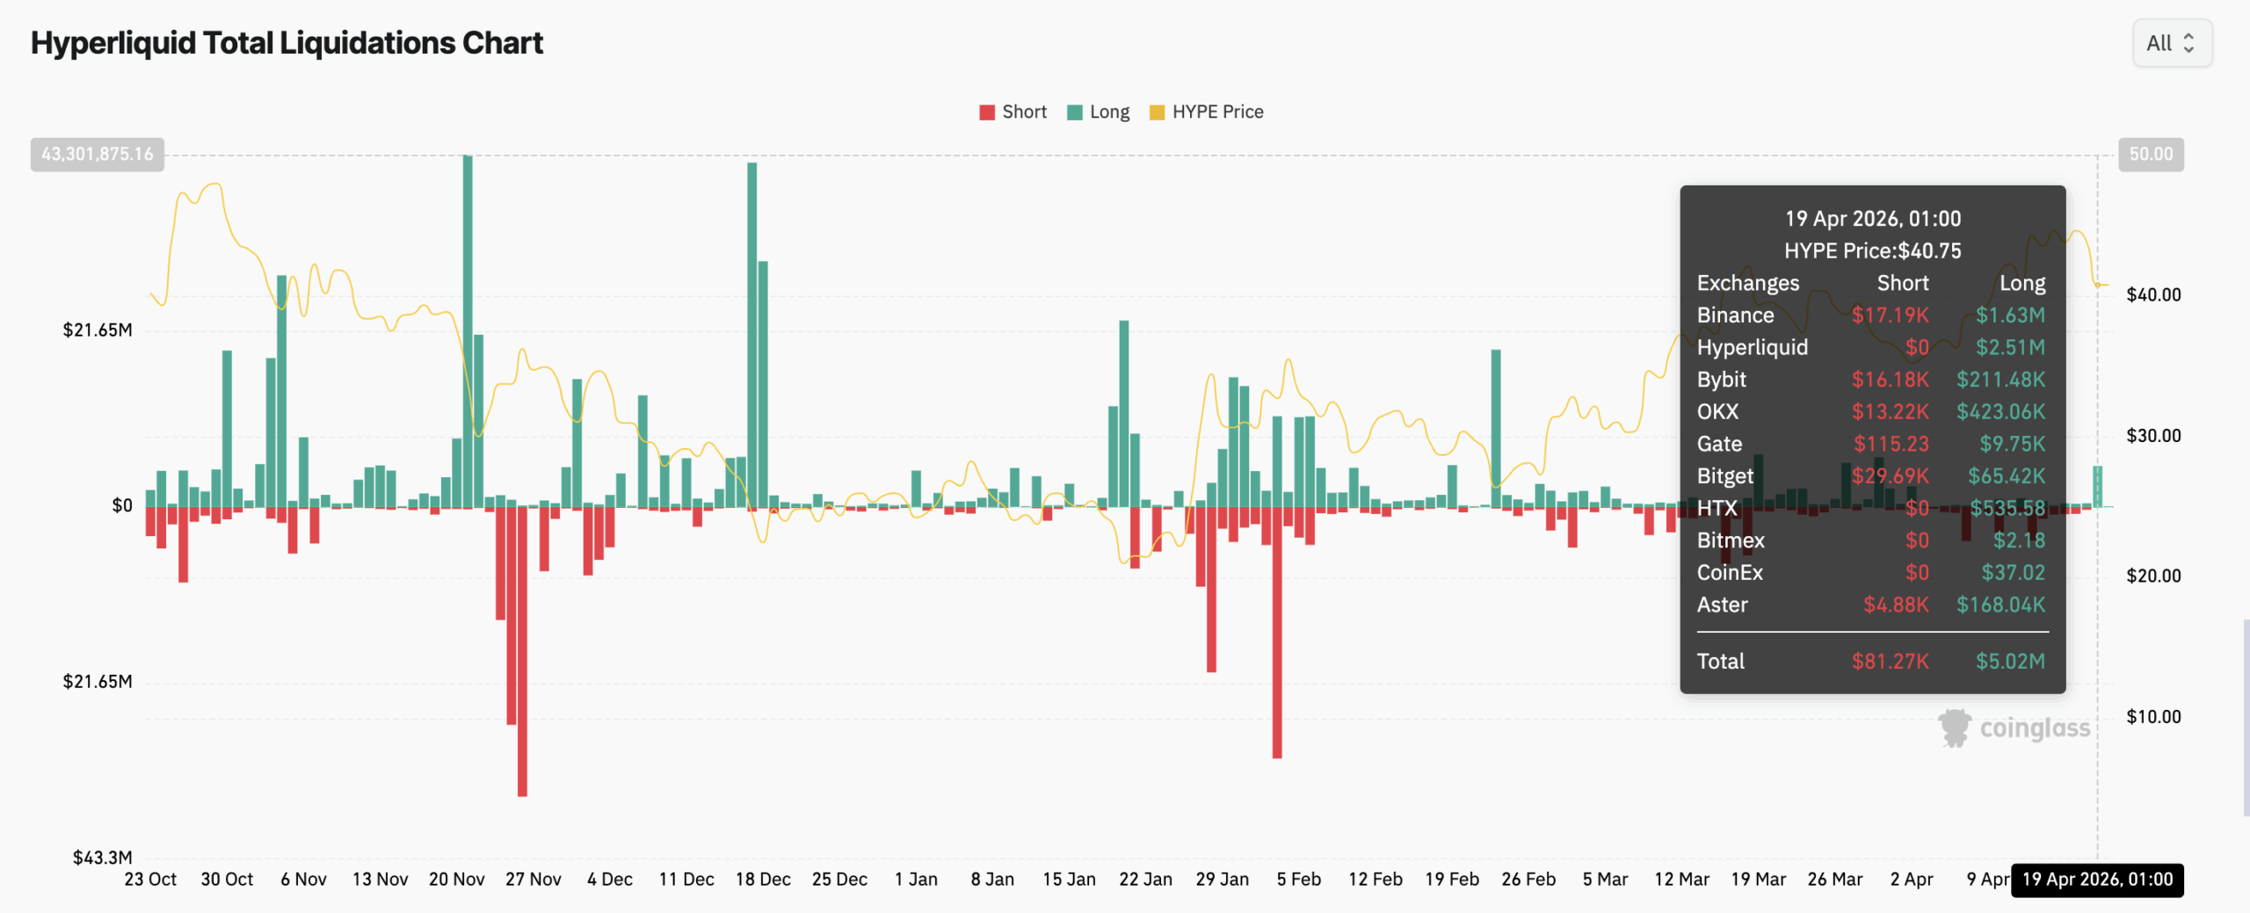Click the "26 Feb" date on x-axis
Viewport: 2250px width, 913px height.
[x=1528, y=880]
